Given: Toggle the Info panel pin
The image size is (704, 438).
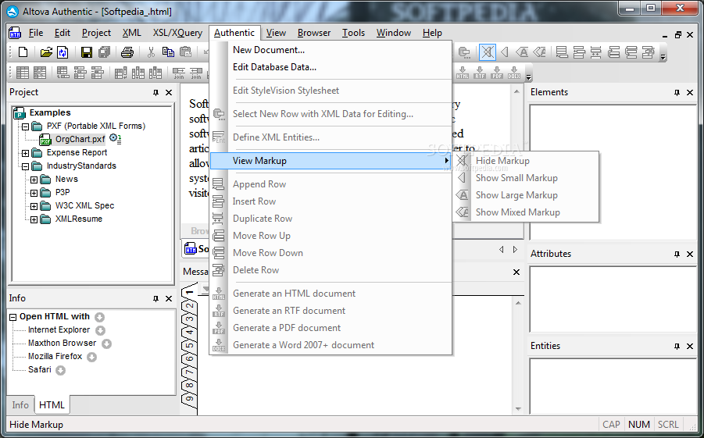Looking at the screenshot, I should (x=155, y=298).
